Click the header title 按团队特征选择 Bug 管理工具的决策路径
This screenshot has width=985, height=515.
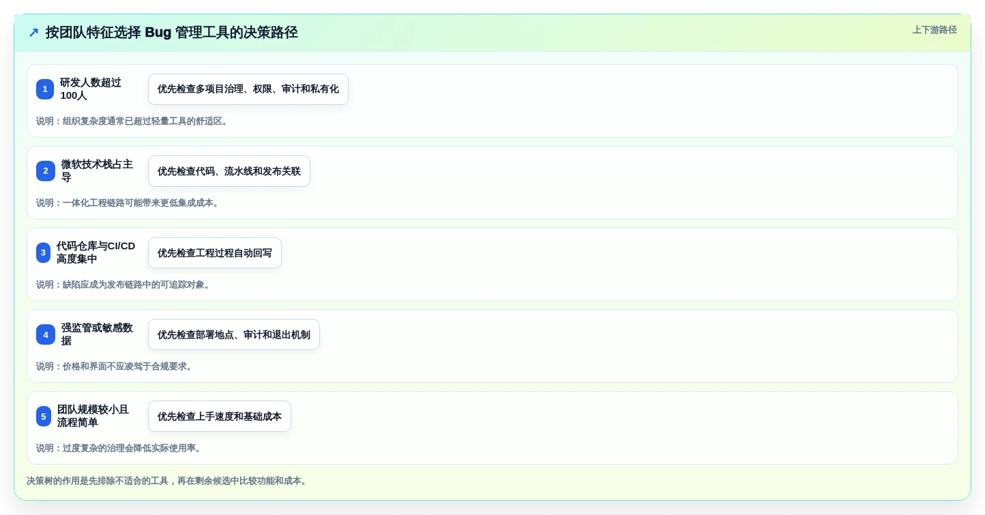(x=172, y=33)
